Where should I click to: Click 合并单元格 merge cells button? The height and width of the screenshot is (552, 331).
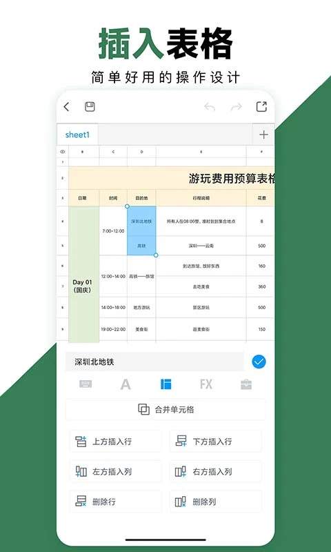[x=165, y=409]
